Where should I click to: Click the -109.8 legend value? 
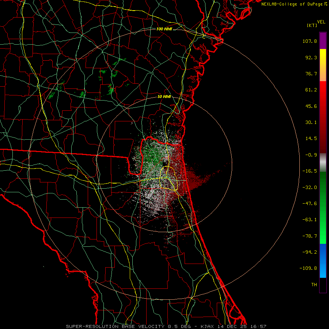tap(308, 268)
